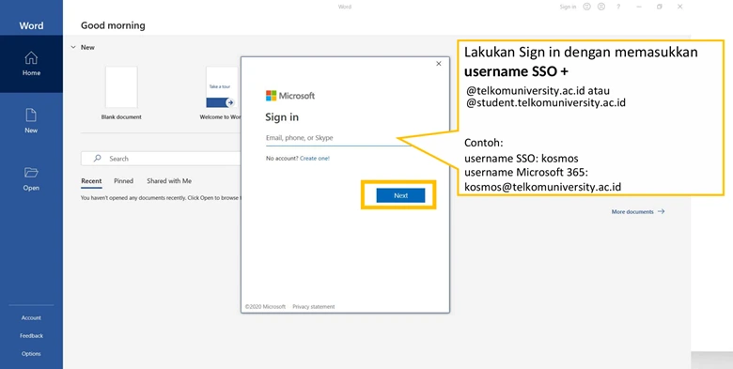Click the Next button in sign-in dialog

point(400,195)
